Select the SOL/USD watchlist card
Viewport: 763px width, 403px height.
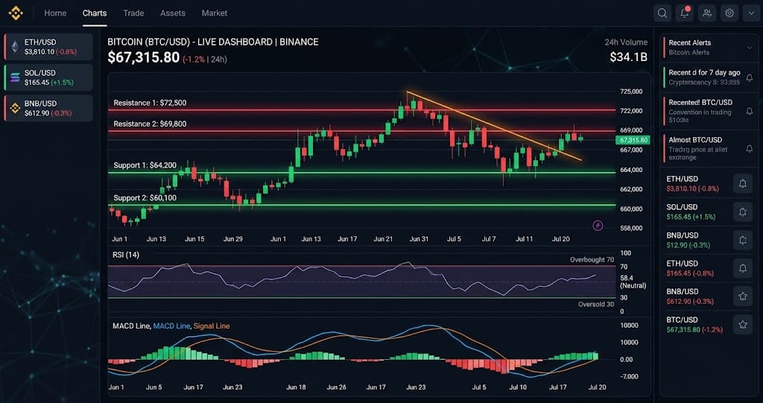click(x=48, y=77)
